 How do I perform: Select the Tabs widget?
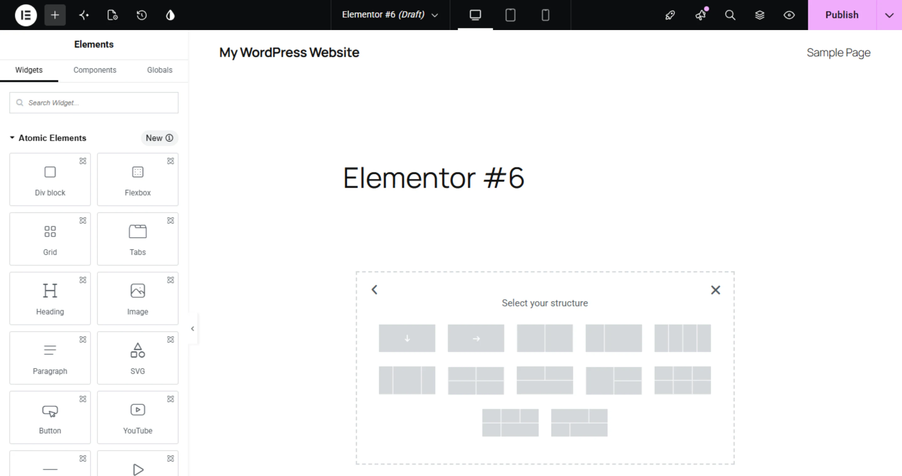pos(137,239)
